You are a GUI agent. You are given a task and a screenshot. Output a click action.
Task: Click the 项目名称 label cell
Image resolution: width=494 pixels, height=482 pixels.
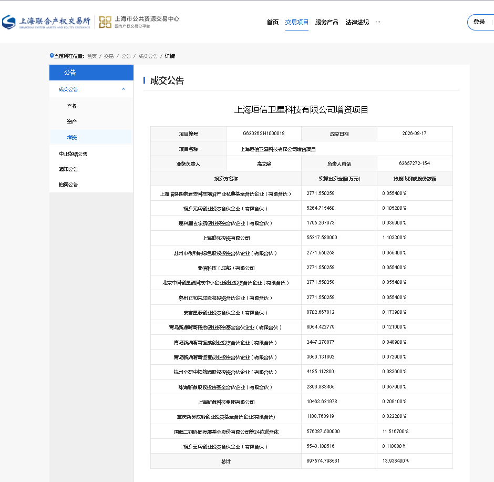point(188,149)
